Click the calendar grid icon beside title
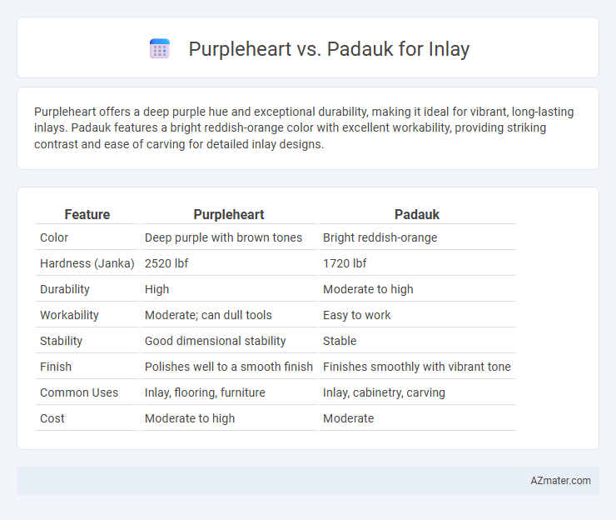This screenshot has height=520, width=616. (x=160, y=49)
